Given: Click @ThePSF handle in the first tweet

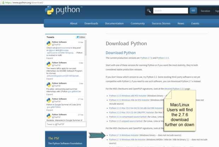Looking at the screenshot, I should coord(56,45).
